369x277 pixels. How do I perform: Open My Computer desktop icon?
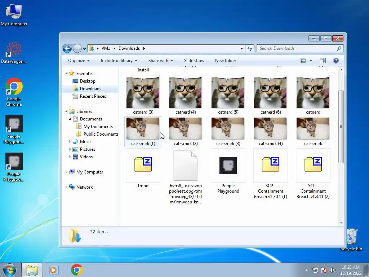pos(14,15)
